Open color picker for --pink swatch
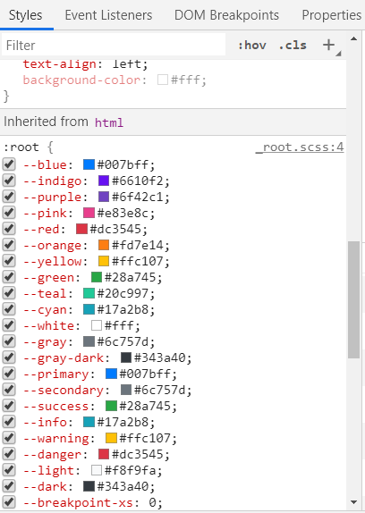 click(89, 213)
